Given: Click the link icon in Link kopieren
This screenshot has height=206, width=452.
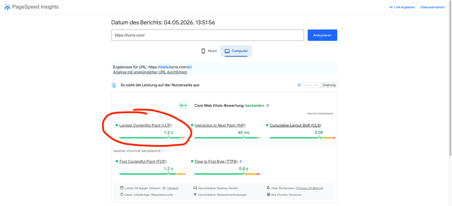Looking at the screenshot, I should coord(391,7).
